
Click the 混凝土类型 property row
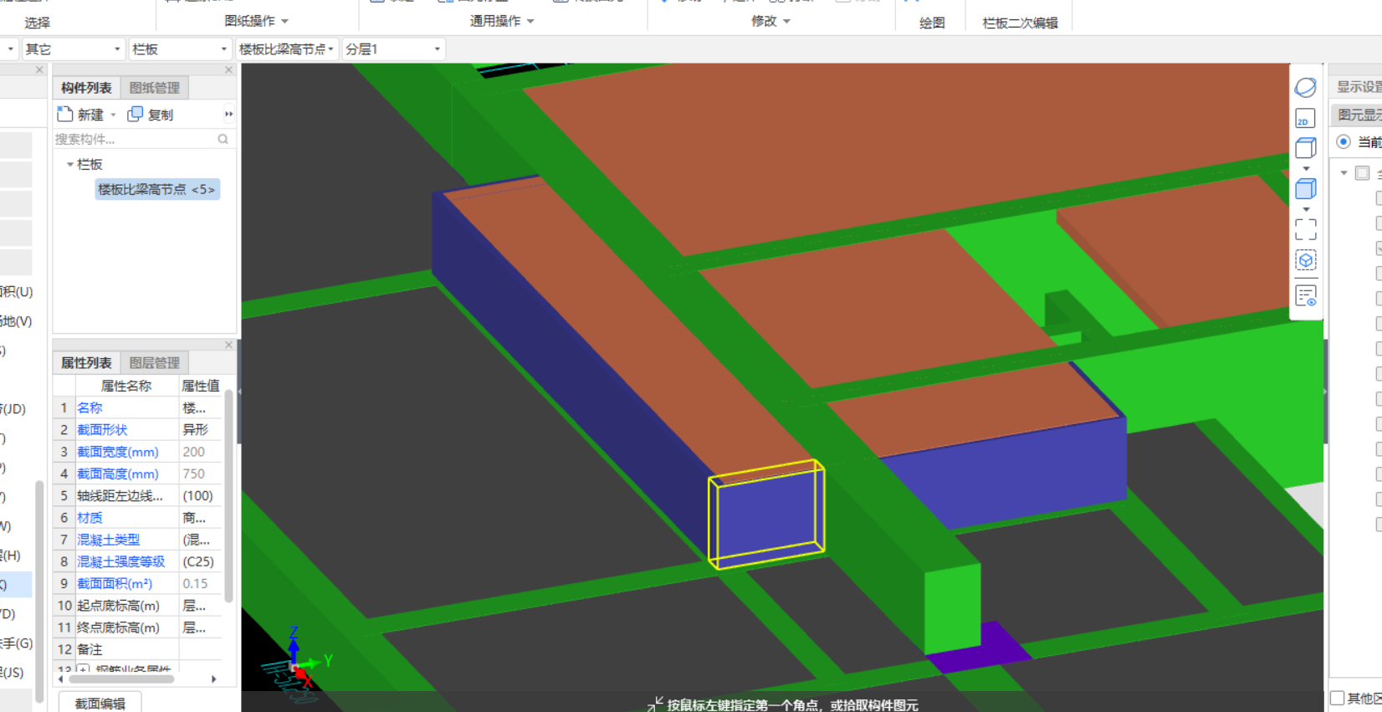point(139,540)
